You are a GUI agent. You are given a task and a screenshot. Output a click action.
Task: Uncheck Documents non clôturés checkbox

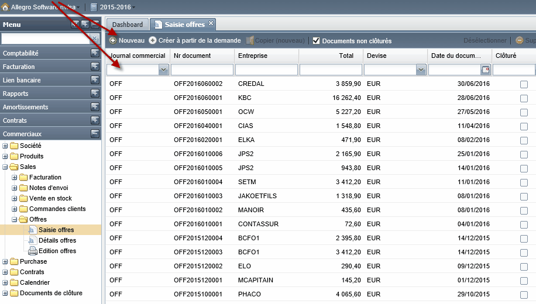point(316,41)
